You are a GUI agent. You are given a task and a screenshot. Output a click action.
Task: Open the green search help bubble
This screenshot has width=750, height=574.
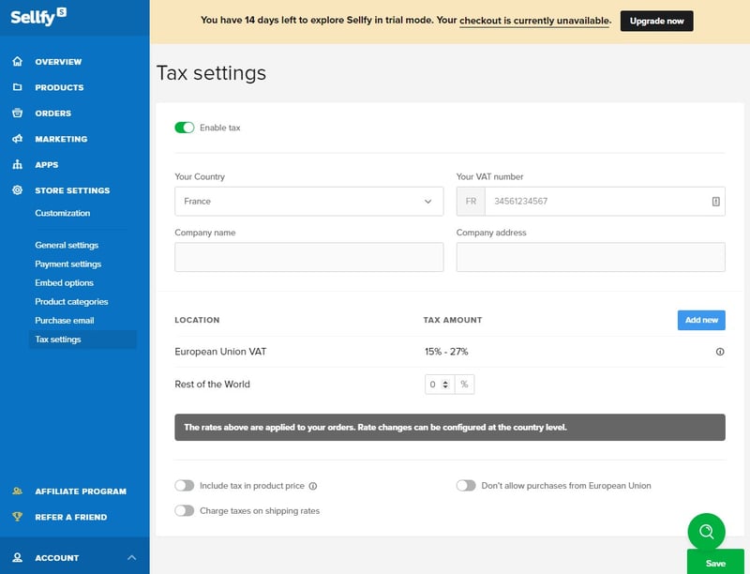coord(706,532)
